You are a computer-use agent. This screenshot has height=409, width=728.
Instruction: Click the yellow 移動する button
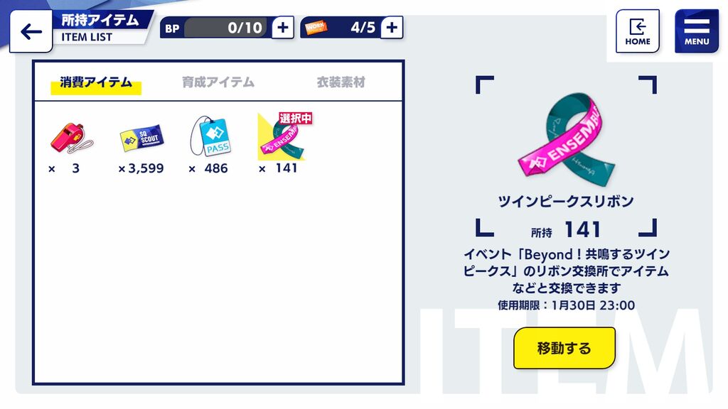click(x=564, y=348)
